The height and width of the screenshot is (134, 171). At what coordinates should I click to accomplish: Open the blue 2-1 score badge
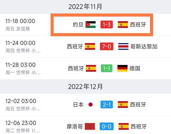(107, 105)
